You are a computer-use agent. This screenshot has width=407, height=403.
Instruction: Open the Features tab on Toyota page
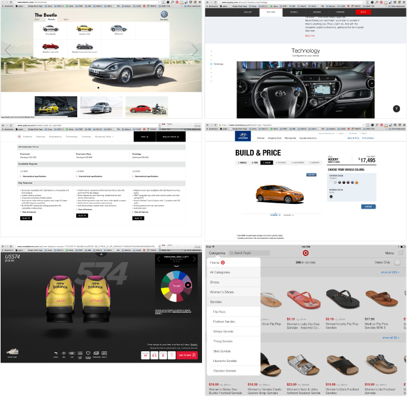point(271,12)
